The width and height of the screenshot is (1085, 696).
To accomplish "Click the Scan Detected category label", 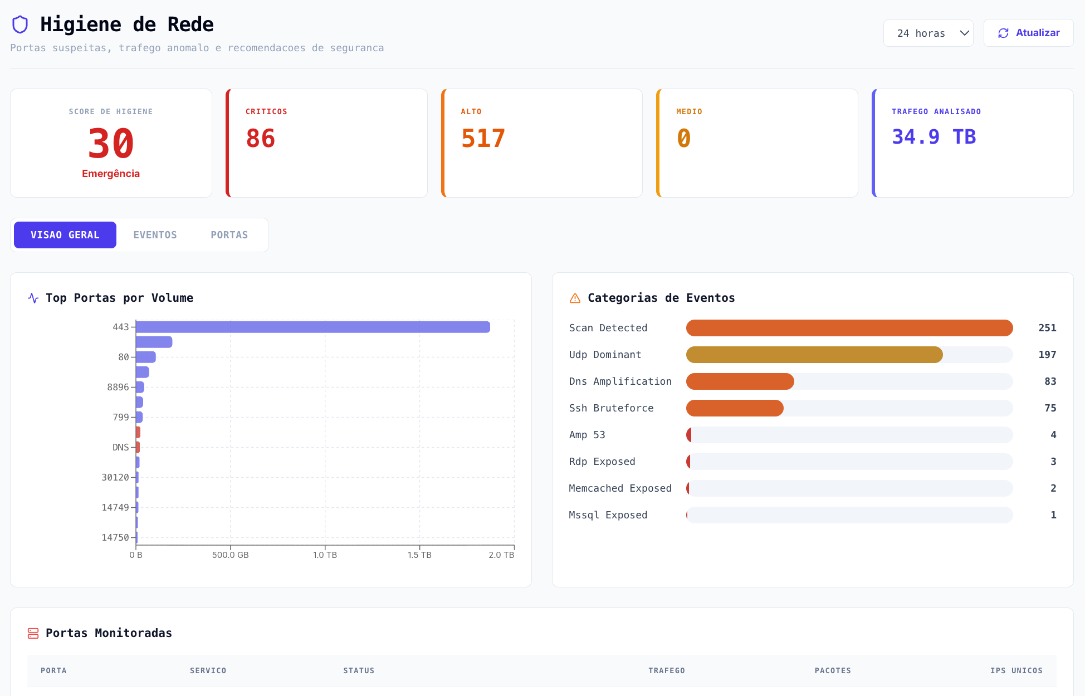I will point(608,328).
